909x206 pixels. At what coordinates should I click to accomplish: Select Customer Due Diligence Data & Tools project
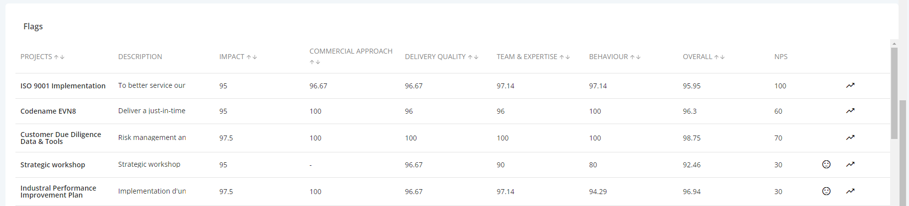(61, 138)
